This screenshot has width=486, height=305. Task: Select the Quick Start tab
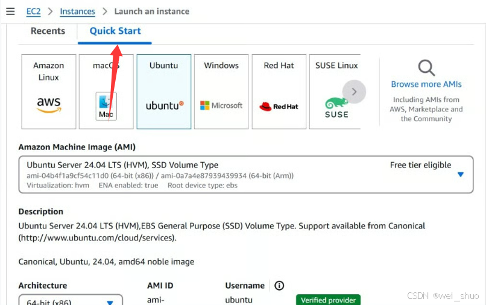tap(115, 31)
